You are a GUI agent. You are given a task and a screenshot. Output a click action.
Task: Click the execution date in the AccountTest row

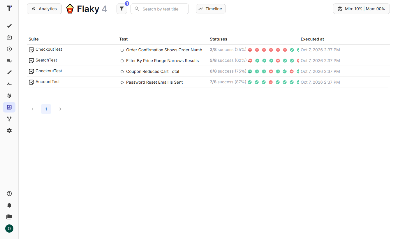[x=320, y=82]
